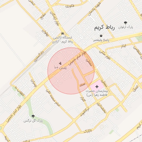Screen dimensions: 142x142
Task: Click the tree icon of پارک گل نرگس
Action: point(33,116)
